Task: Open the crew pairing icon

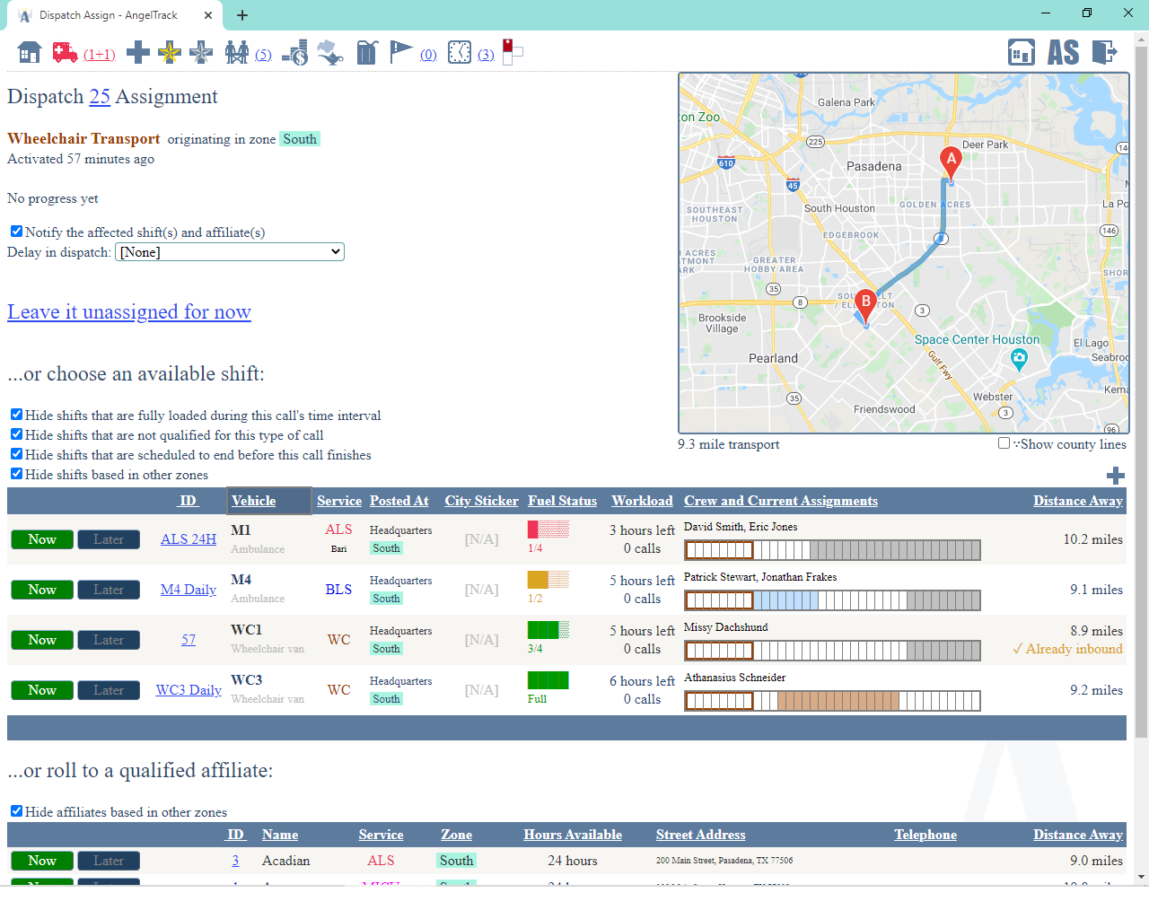Action: click(x=235, y=52)
